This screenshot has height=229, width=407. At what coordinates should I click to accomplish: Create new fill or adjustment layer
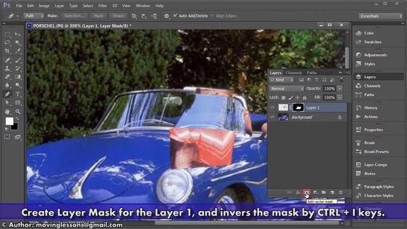click(315, 192)
